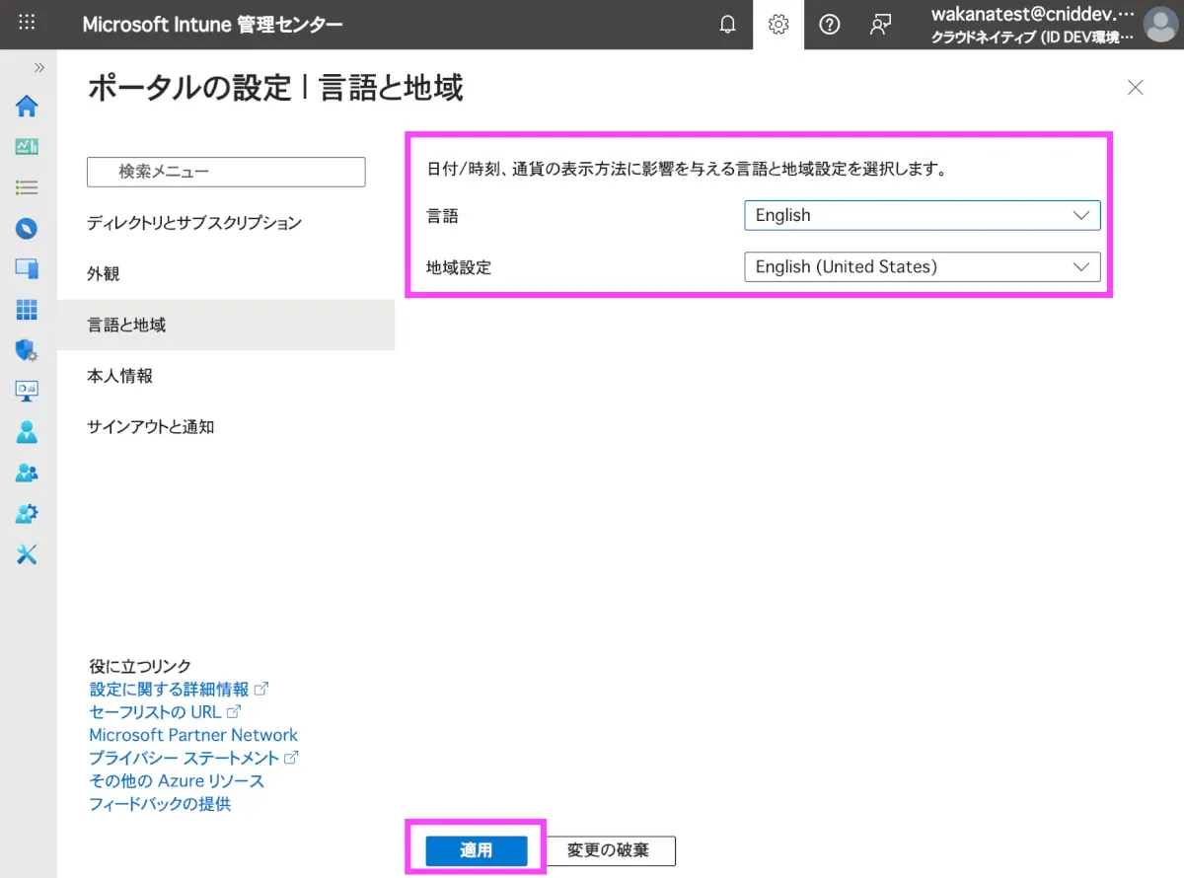The height and width of the screenshot is (878, 1184).
Task: Open the Dashboard chart icon in sidebar
Action: click(27, 147)
